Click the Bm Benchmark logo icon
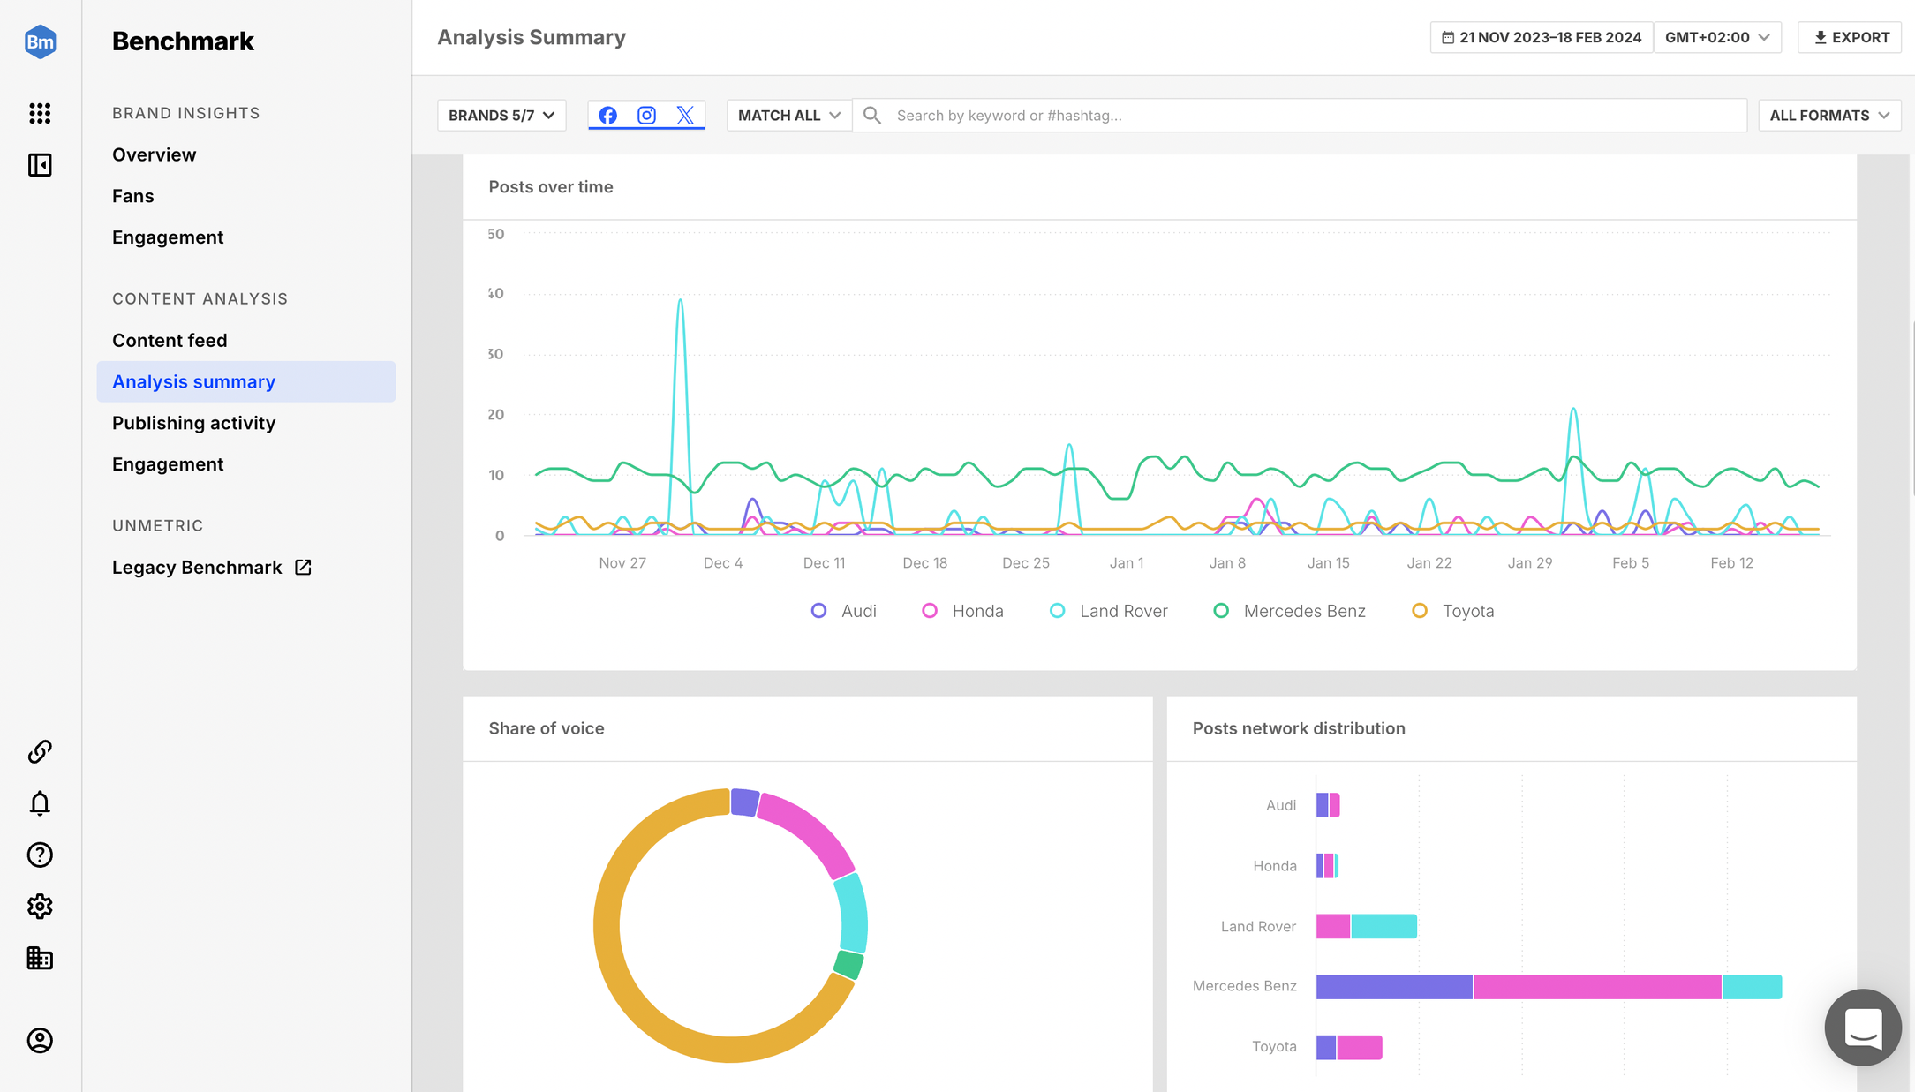The image size is (1915, 1092). click(40, 41)
